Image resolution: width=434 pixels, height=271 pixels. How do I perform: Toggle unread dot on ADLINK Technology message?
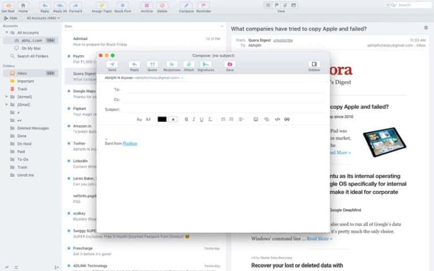[x=68, y=266]
